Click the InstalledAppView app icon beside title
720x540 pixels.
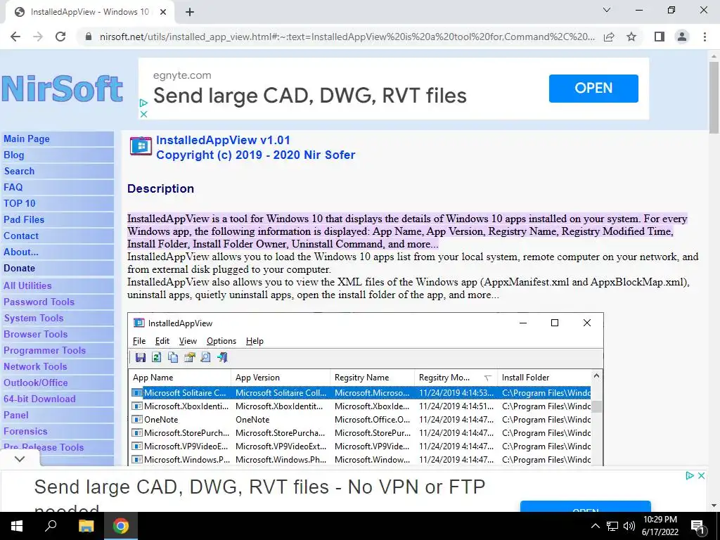point(141,146)
